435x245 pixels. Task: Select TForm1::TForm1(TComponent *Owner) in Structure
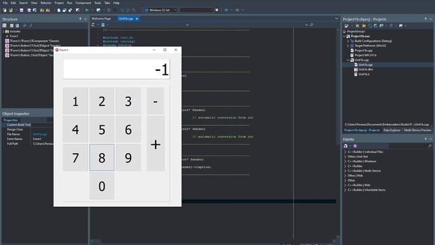pos(35,41)
